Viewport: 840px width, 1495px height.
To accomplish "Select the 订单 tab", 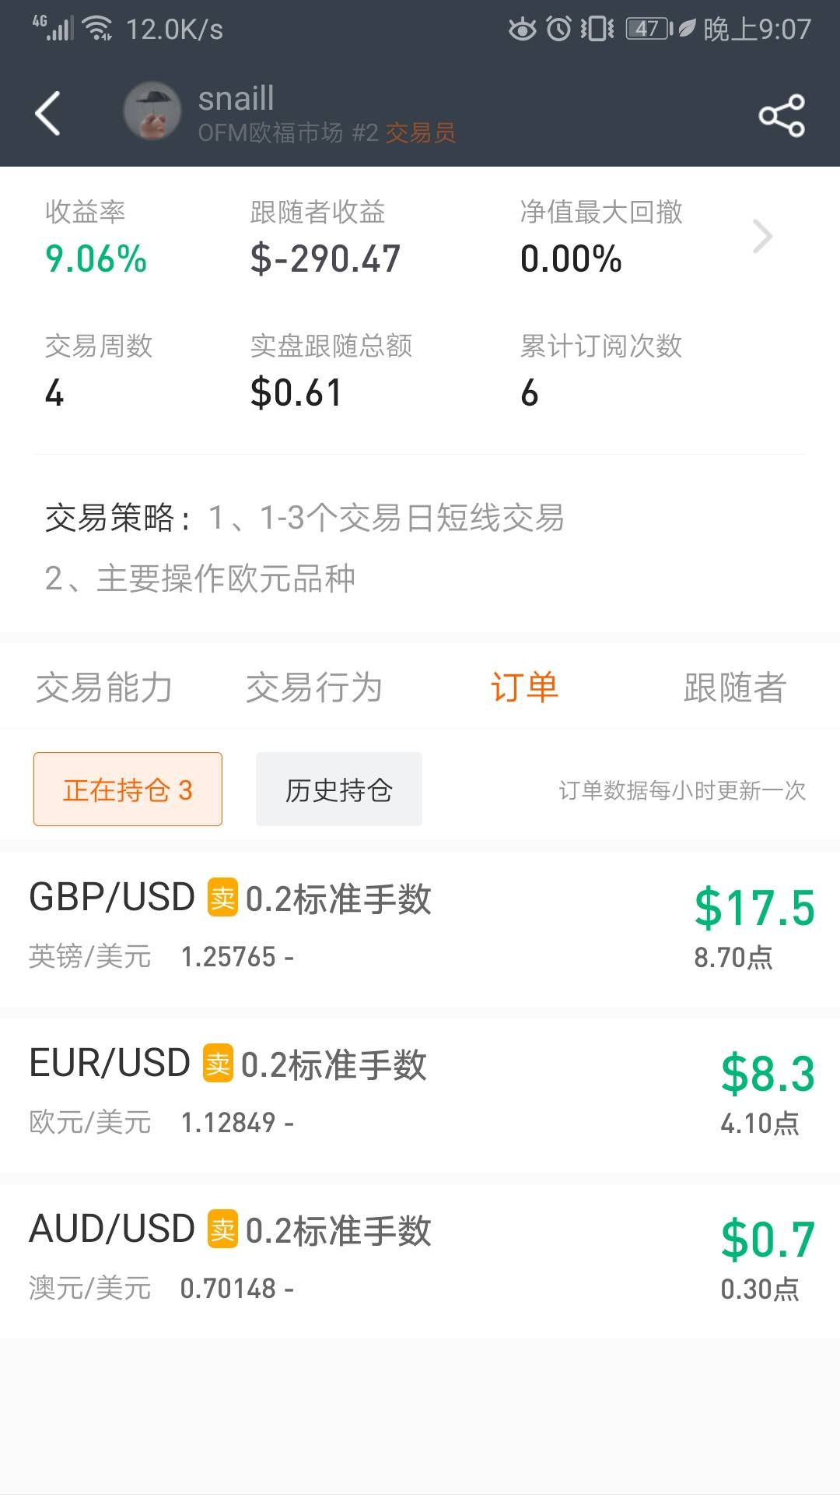I will pyautogui.click(x=524, y=688).
